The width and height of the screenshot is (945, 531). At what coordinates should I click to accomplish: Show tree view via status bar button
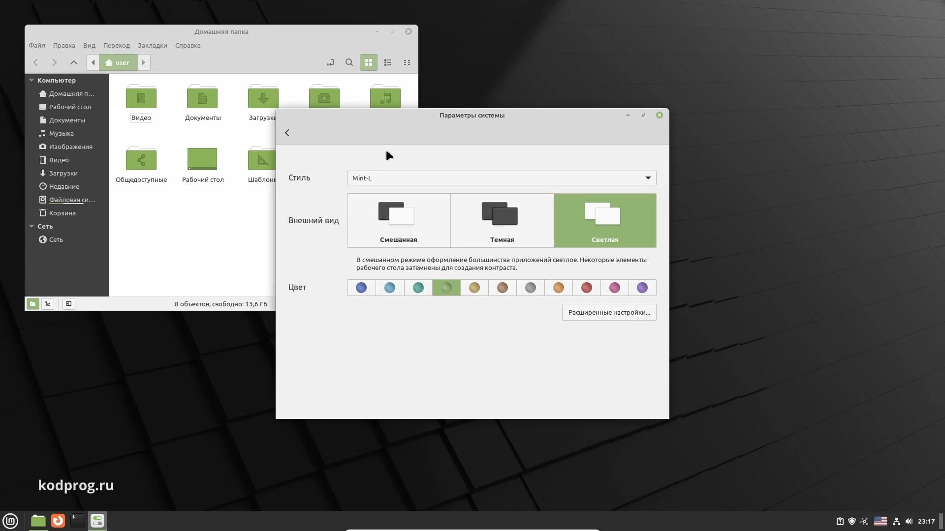pyautogui.click(x=48, y=304)
